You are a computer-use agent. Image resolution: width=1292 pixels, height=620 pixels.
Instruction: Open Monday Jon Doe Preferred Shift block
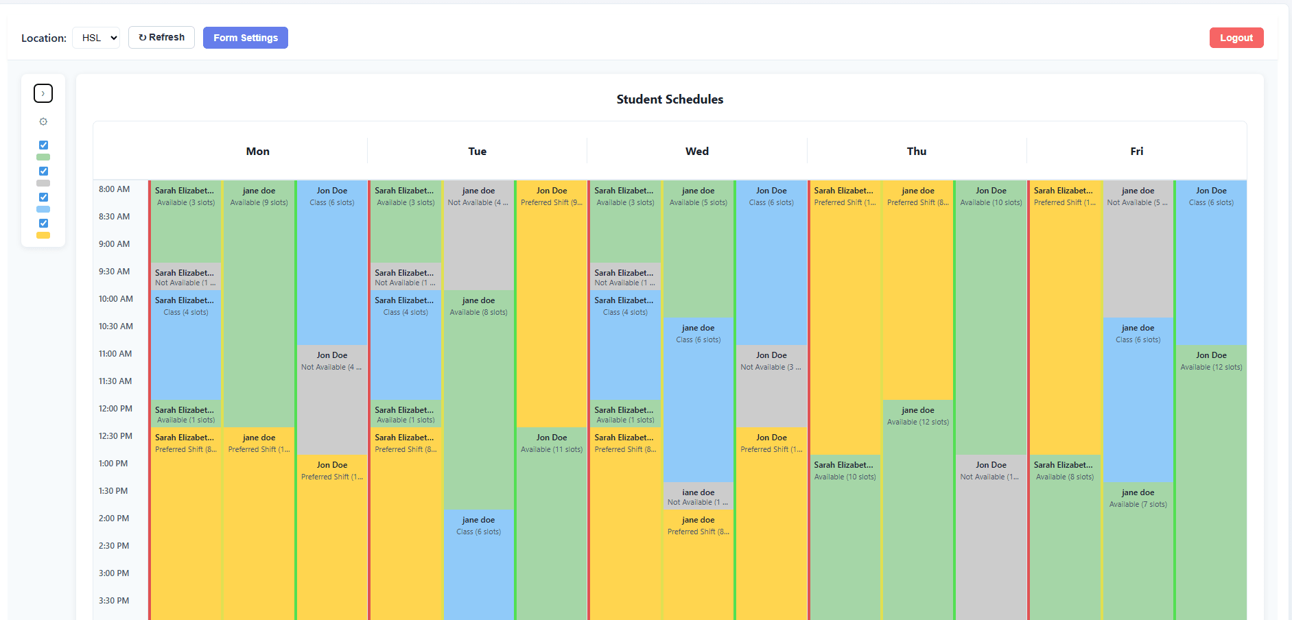(x=332, y=538)
